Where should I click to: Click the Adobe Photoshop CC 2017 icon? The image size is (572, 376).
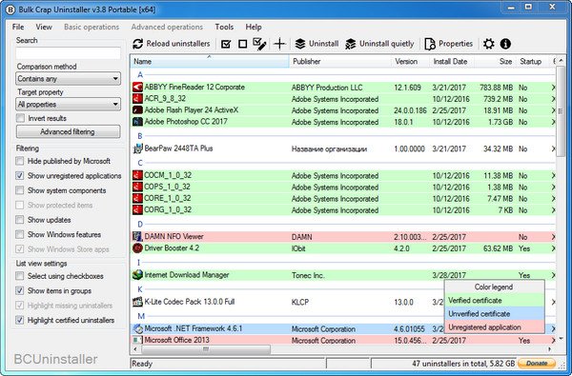click(x=137, y=122)
